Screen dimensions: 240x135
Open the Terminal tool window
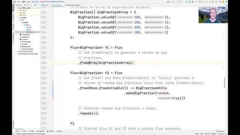point(51,131)
